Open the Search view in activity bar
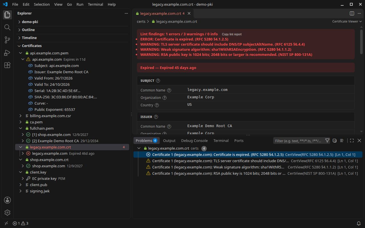365x228 pixels. click(x=7, y=27)
